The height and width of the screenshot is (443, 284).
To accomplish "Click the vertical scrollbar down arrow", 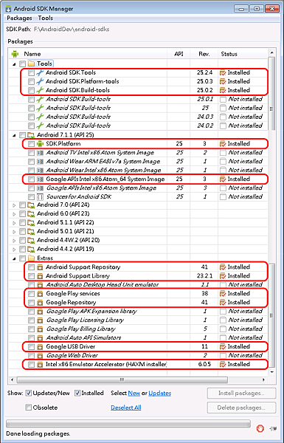I will pos(271,372).
